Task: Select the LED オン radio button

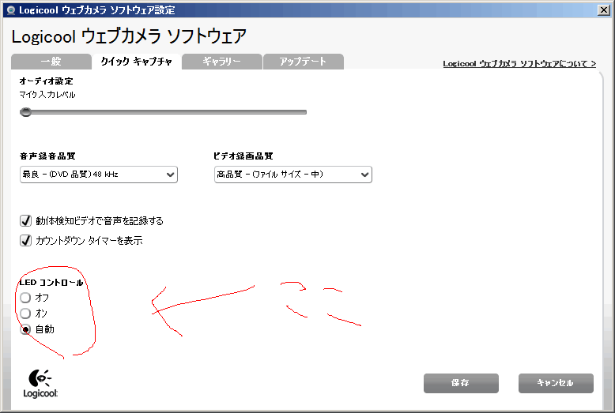Action: pyautogui.click(x=25, y=314)
